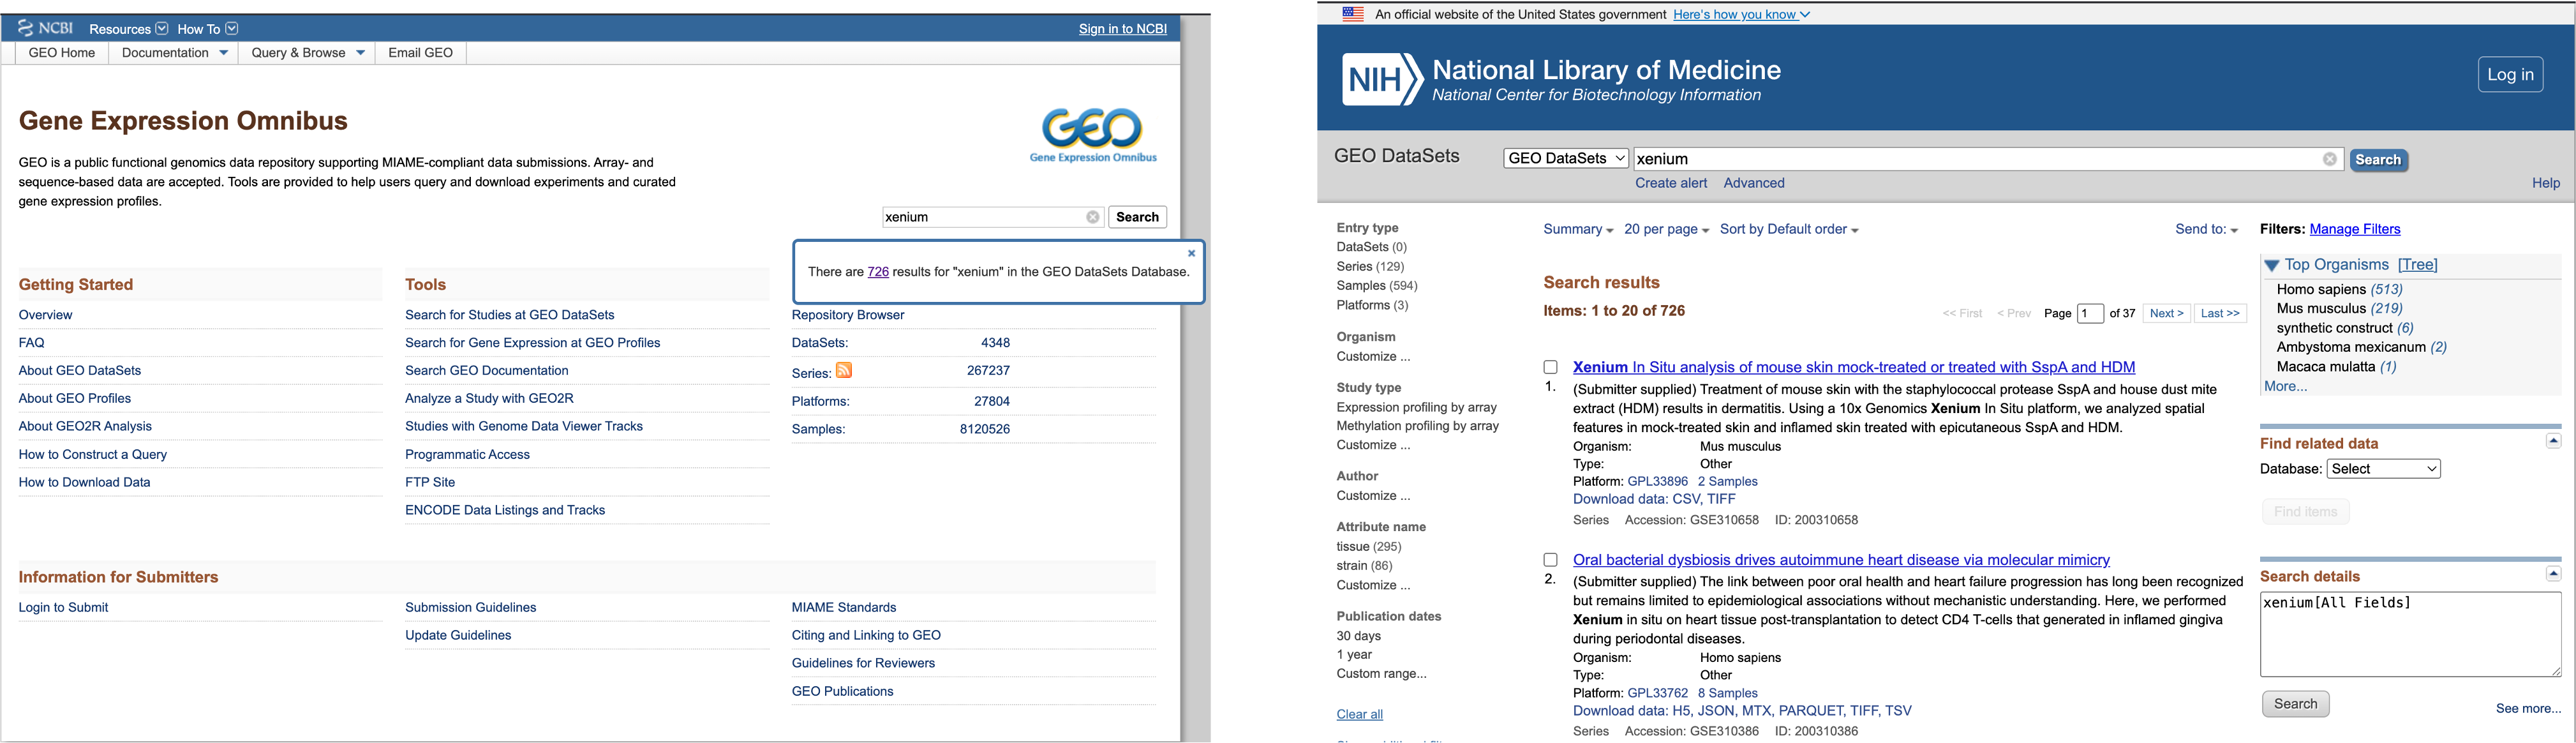Click the NCBI logo in top bar

click(x=45, y=28)
